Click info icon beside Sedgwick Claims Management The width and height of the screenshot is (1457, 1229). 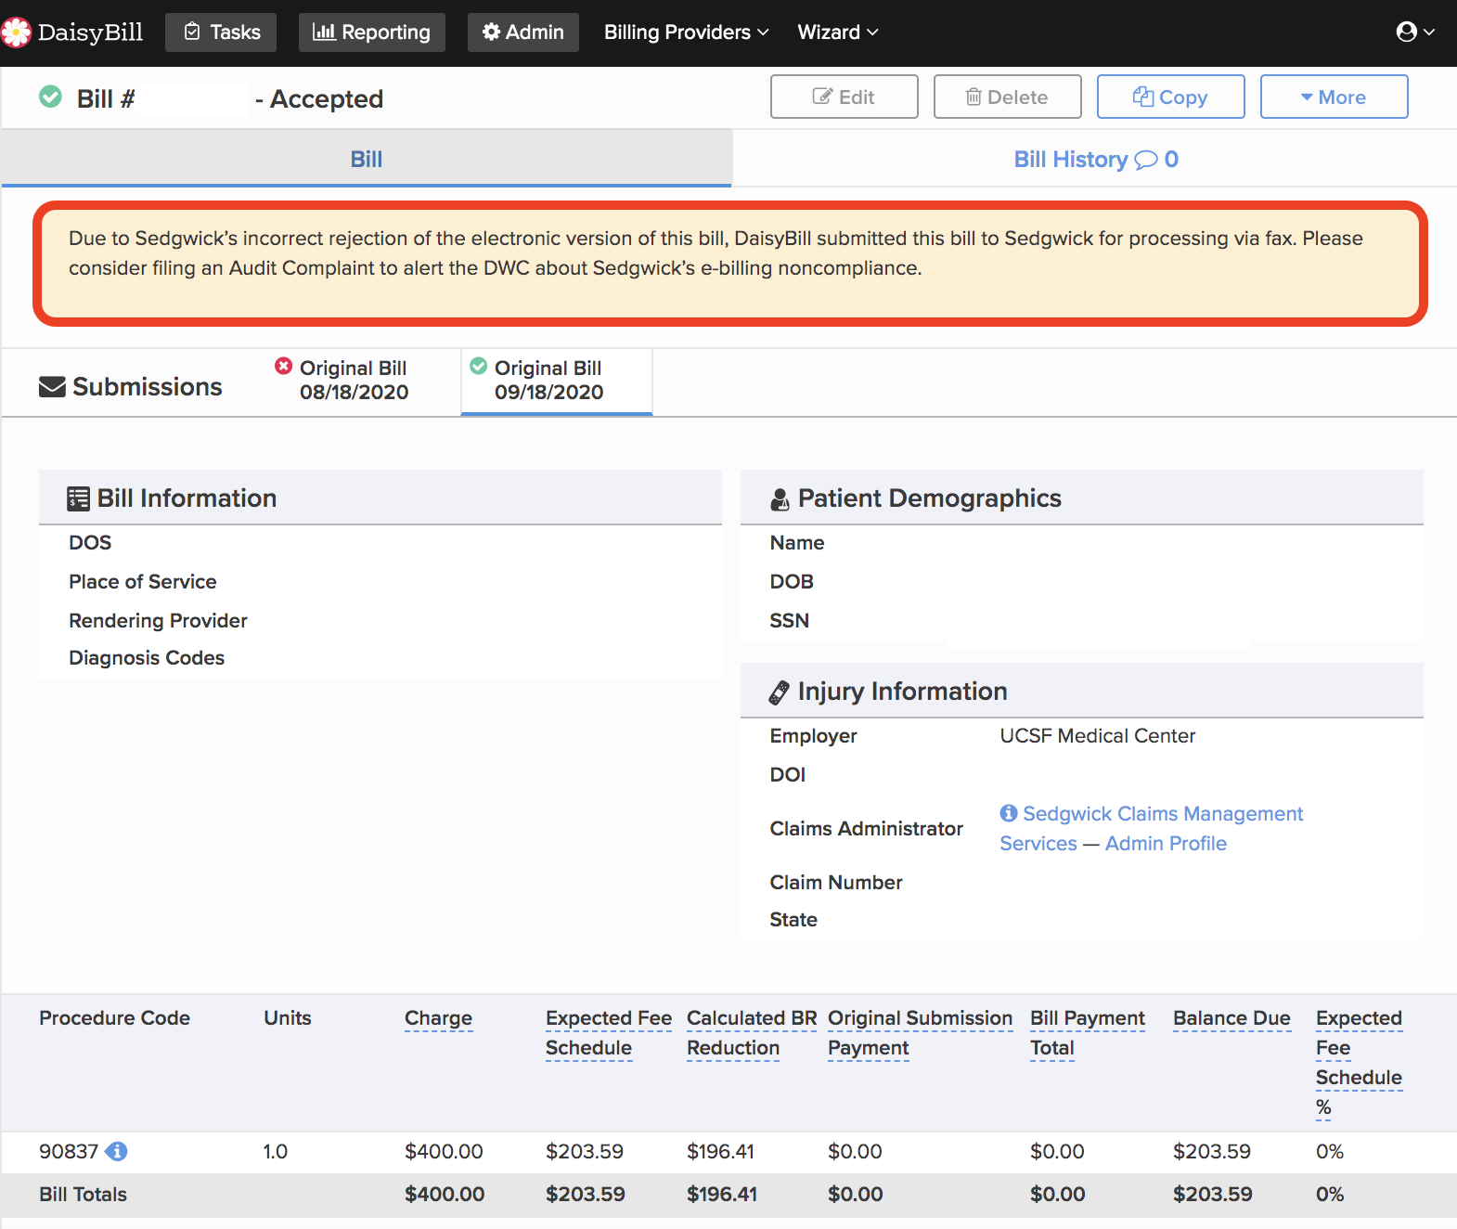click(x=1009, y=813)
